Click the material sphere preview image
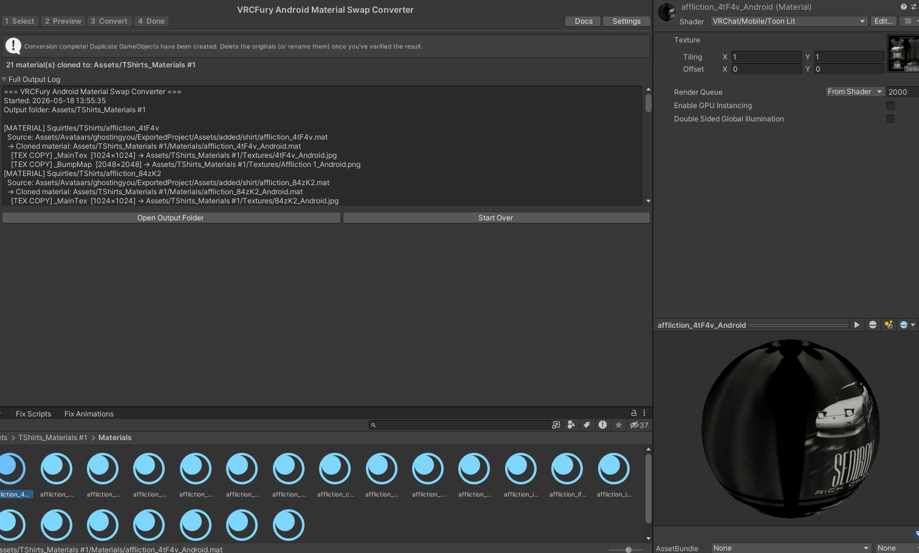Viewport: 919px width, 553px height. coord(790,429)
